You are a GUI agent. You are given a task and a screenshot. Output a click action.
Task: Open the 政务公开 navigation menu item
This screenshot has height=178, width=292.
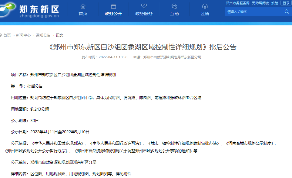click(x=113, y=14)
